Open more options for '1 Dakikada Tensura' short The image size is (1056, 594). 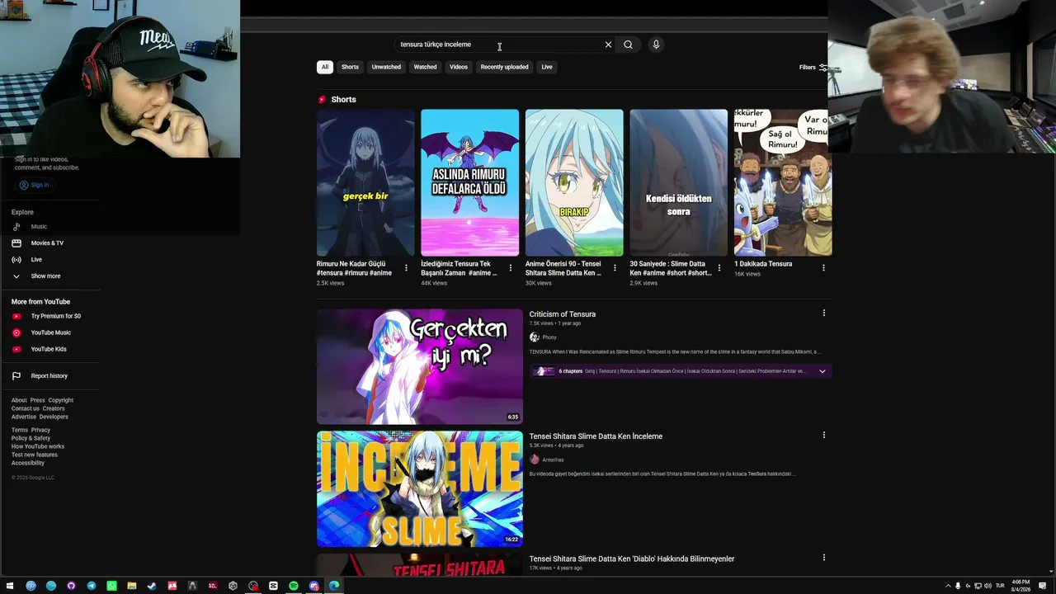tap(823, 268)
